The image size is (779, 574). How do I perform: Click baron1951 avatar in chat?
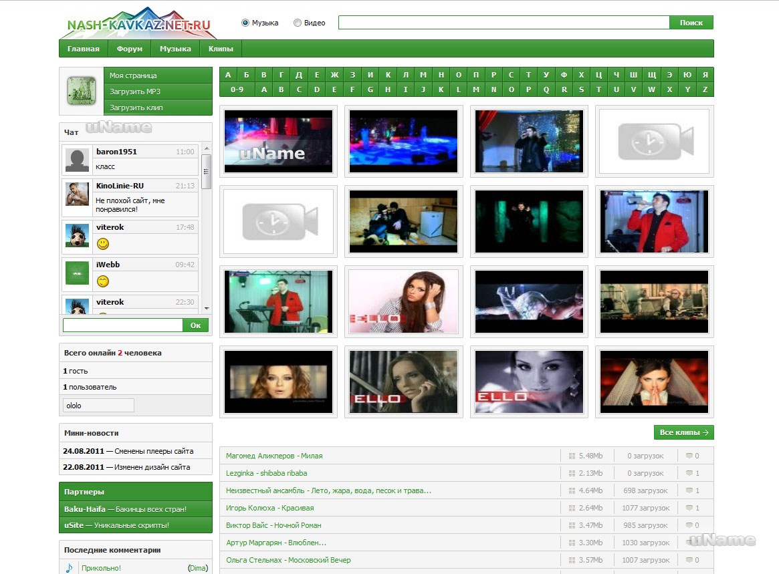(x=77, y=160)
